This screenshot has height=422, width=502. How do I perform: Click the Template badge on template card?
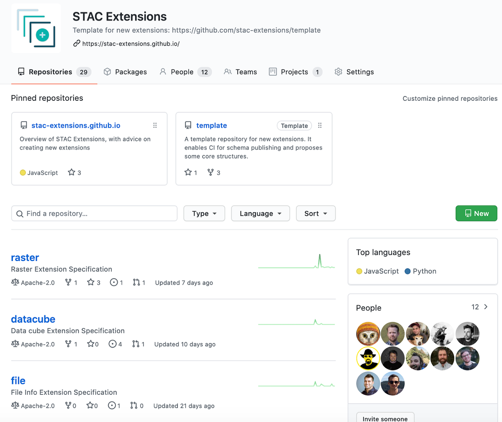point(295,126)
